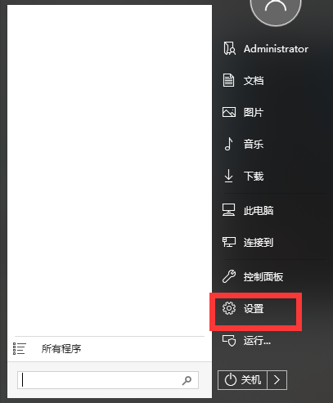The width and height of the screenshot is (333, 403).
Task: Select the 设置 menu entry text
Action: (x=254, y=309)
